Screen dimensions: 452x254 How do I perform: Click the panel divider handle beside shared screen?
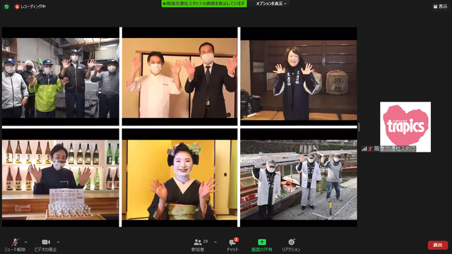[x=359, y=127]
